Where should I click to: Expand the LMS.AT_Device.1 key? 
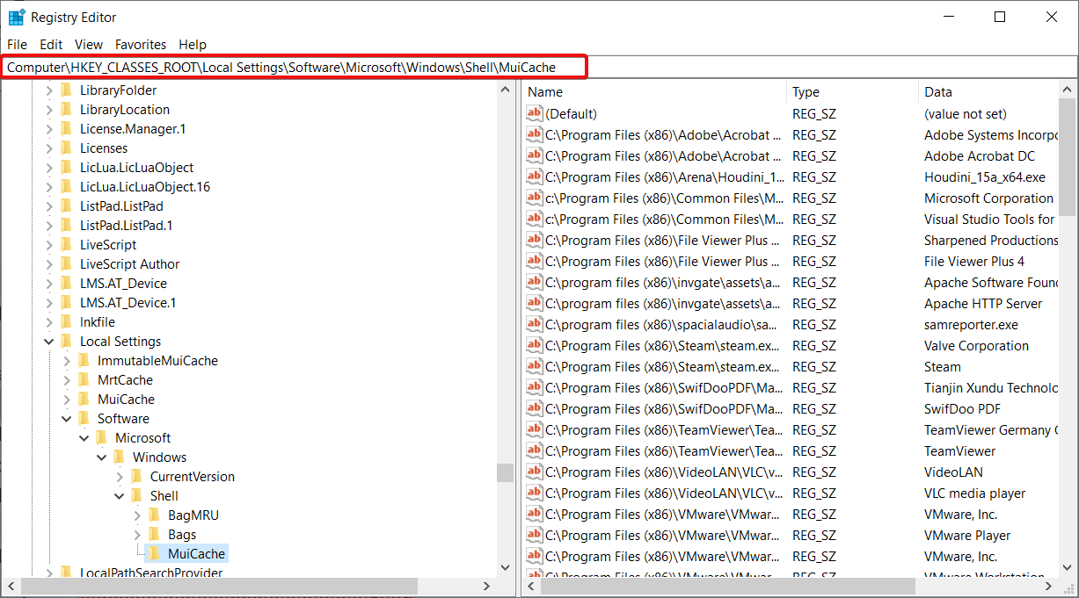(49, 303)
